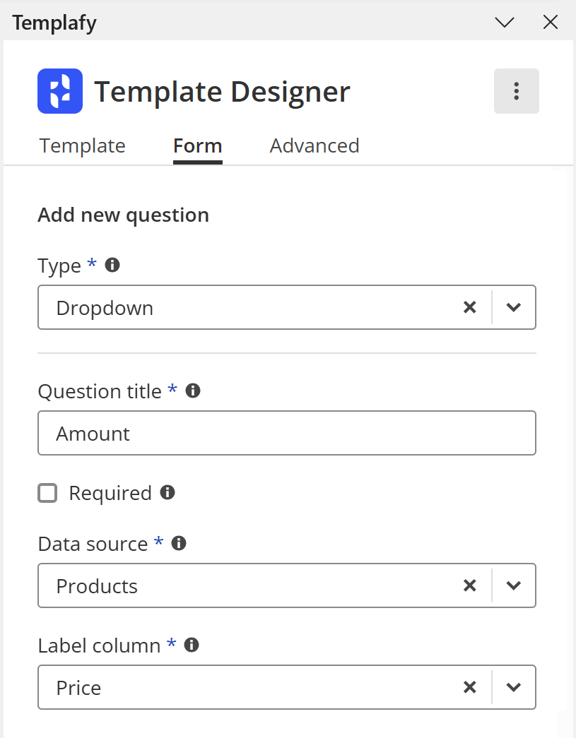Clear the Dropdown type selection
The image size is (576, 738).
point(469,307)
